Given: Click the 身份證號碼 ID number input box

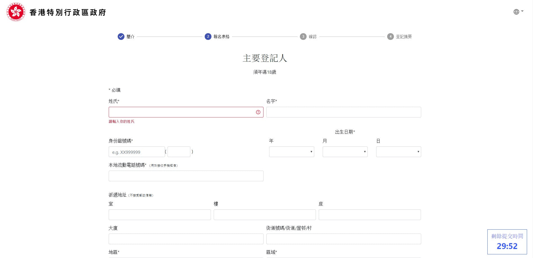Looking at the screenshot, I should click(137, 152).
